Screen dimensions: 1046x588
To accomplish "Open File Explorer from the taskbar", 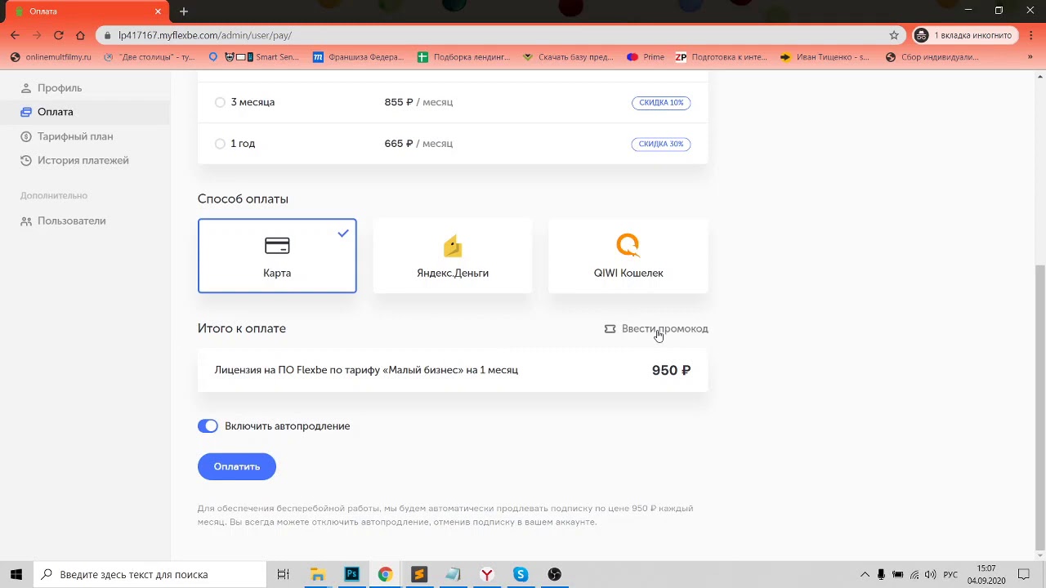I will [x=318, y=574].
